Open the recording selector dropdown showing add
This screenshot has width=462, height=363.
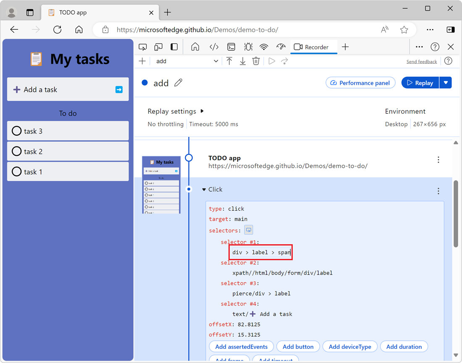pos(187,61)
